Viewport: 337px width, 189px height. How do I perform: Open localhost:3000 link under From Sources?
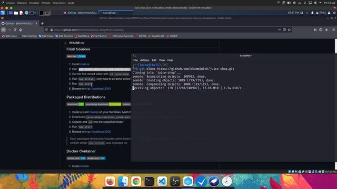pos(98,89)
